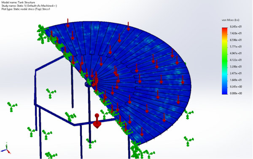Select the large red gravity load symbol
Screen dimensions: 253x159
[x=97, y=121]
